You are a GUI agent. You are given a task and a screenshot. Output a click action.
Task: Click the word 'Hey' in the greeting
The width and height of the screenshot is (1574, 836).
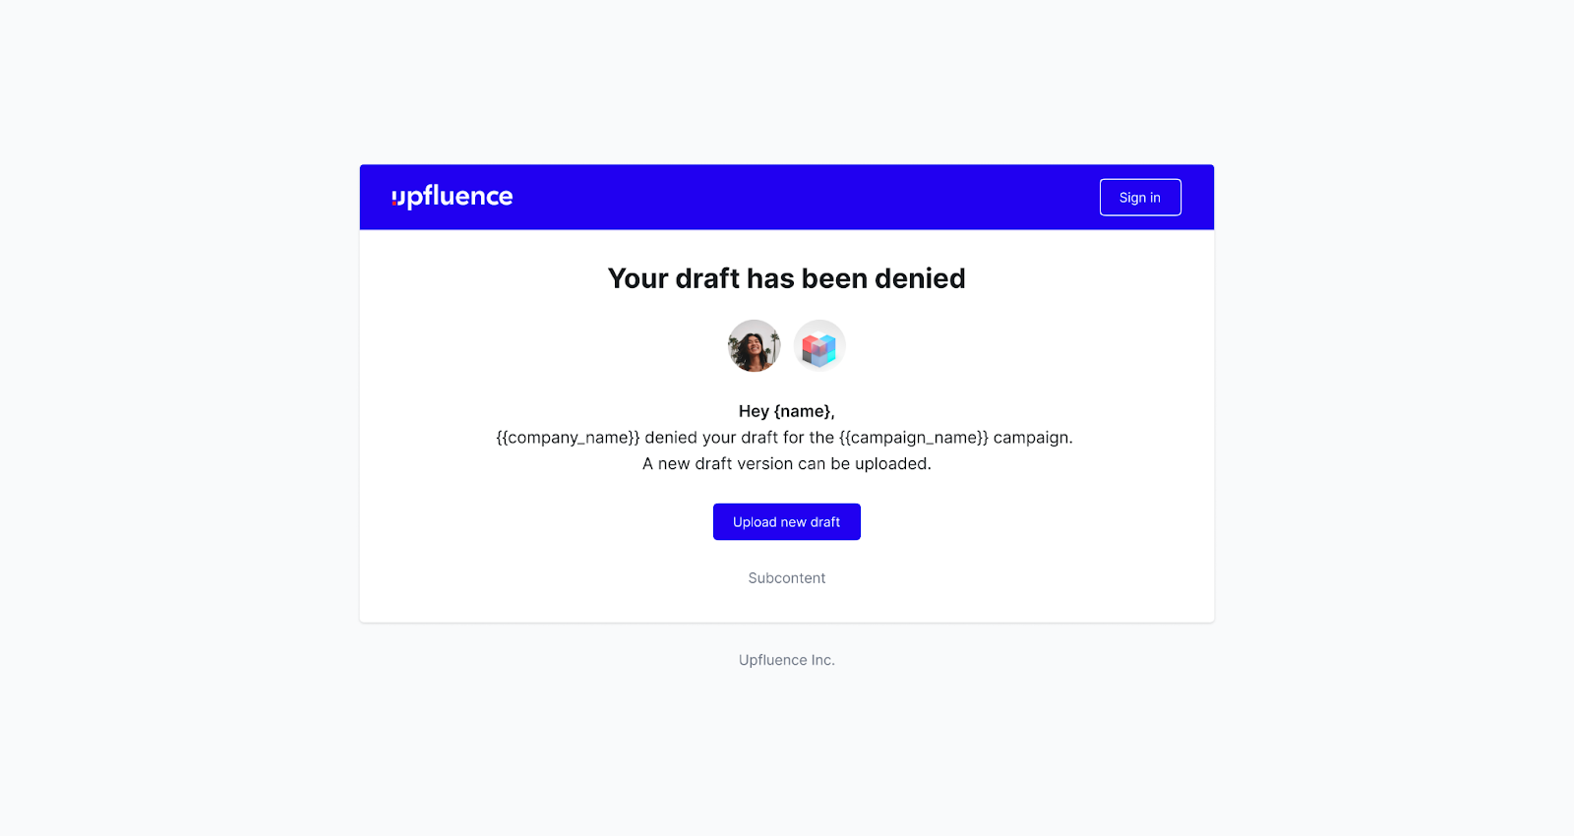click(754, 411)
